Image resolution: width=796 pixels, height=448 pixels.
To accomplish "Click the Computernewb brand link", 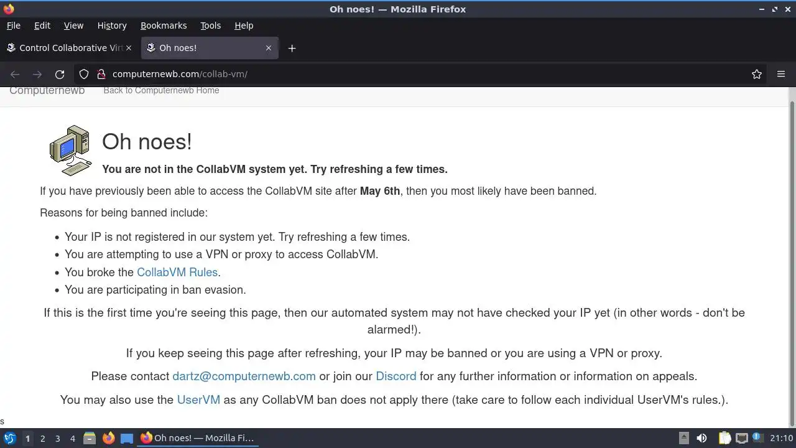I will click(x=47, y=91).
